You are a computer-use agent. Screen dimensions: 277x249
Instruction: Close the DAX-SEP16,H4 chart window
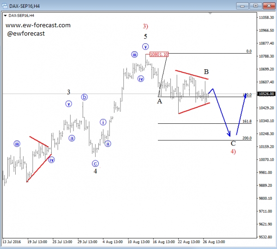269,6
